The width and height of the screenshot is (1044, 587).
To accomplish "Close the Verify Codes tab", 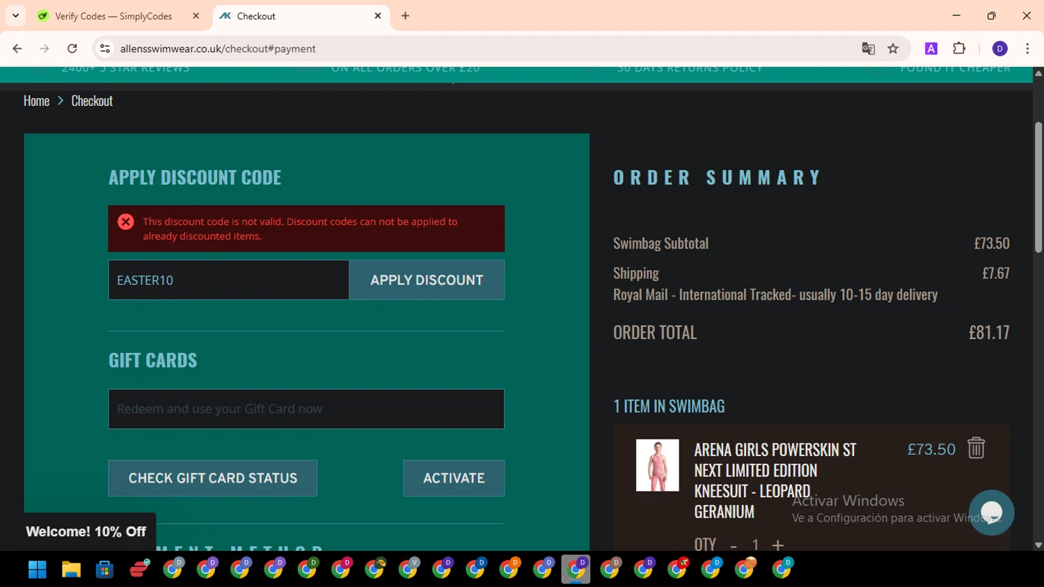I will (196, 16).
